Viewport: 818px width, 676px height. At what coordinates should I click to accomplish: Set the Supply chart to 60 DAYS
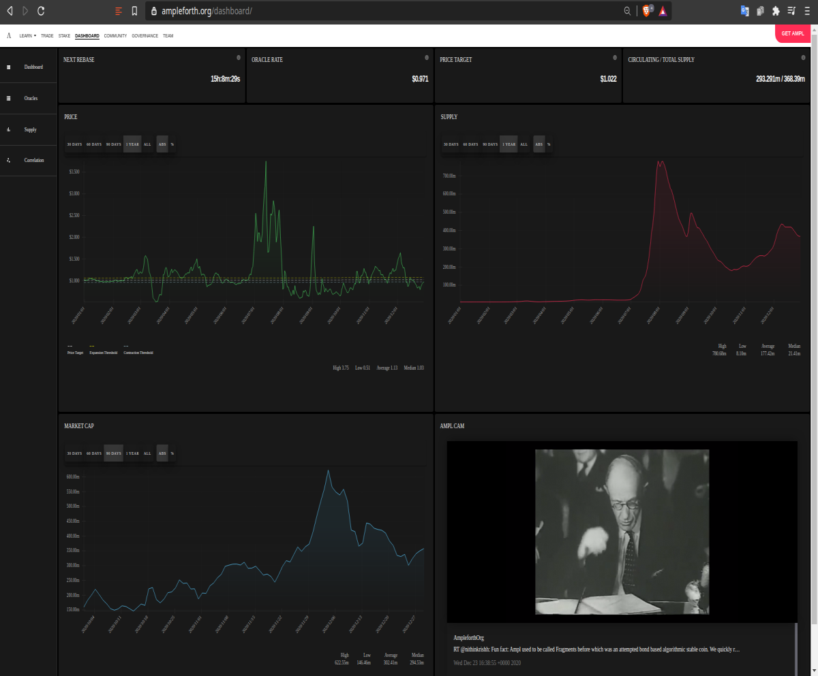coord(471,144)
